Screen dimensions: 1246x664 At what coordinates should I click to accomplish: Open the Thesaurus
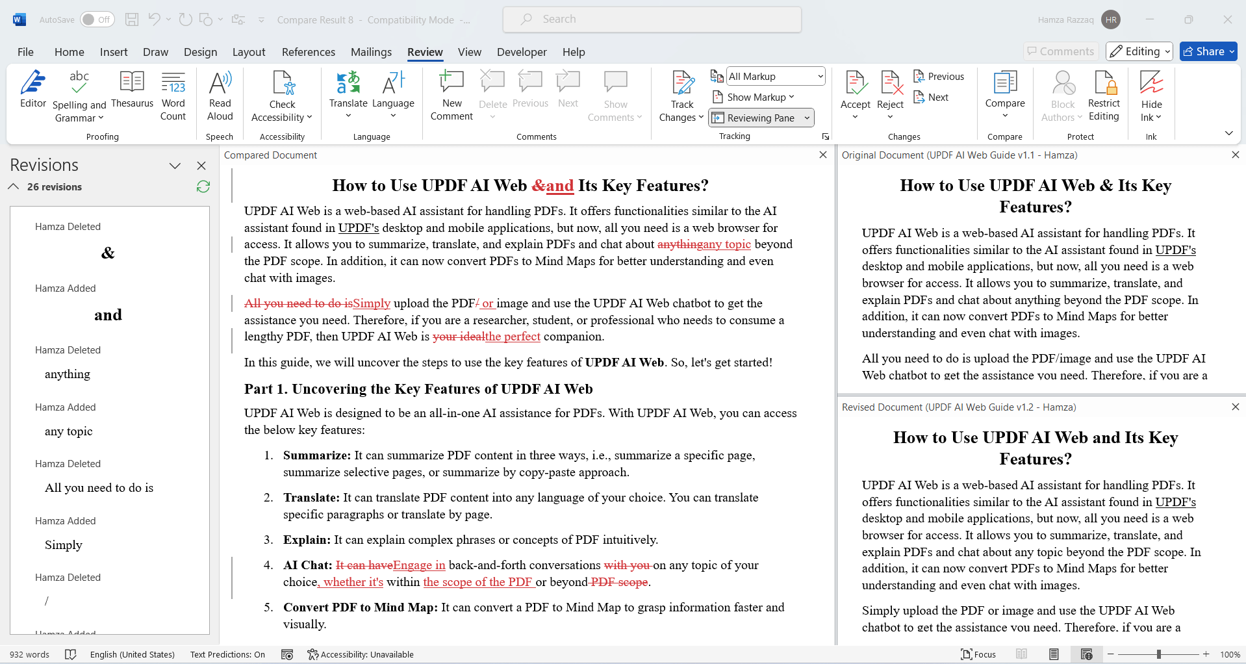132,91
